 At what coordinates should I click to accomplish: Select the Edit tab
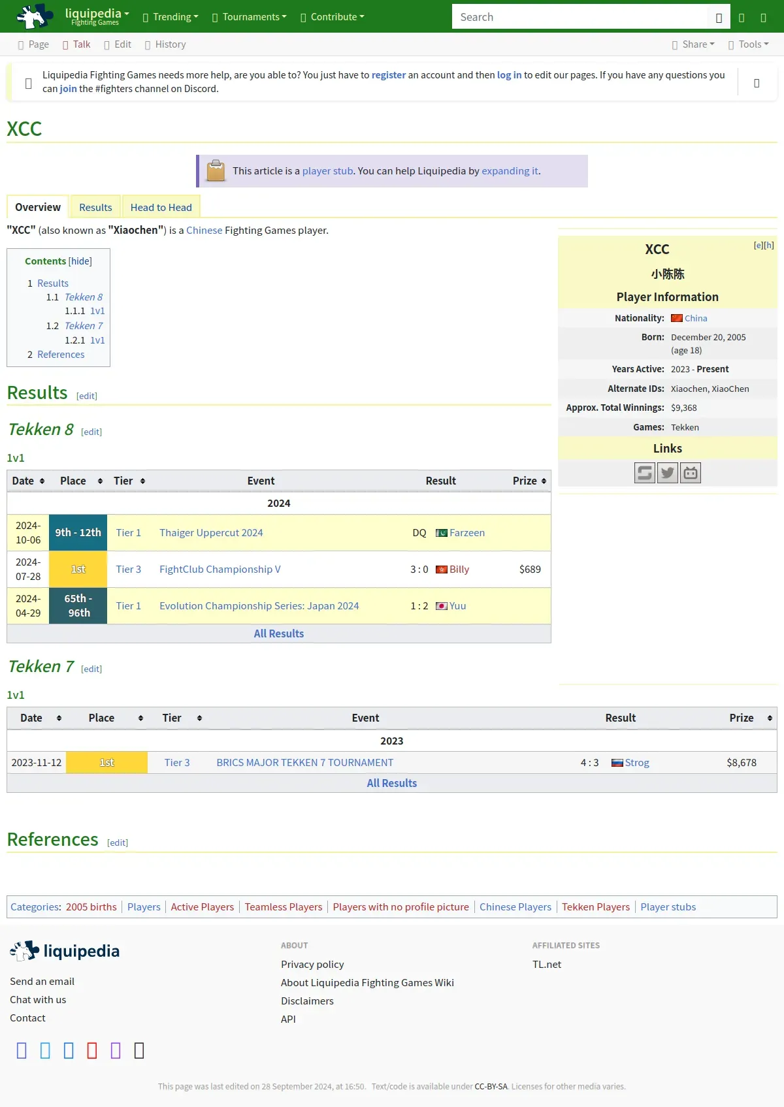(x=118, y=44)
